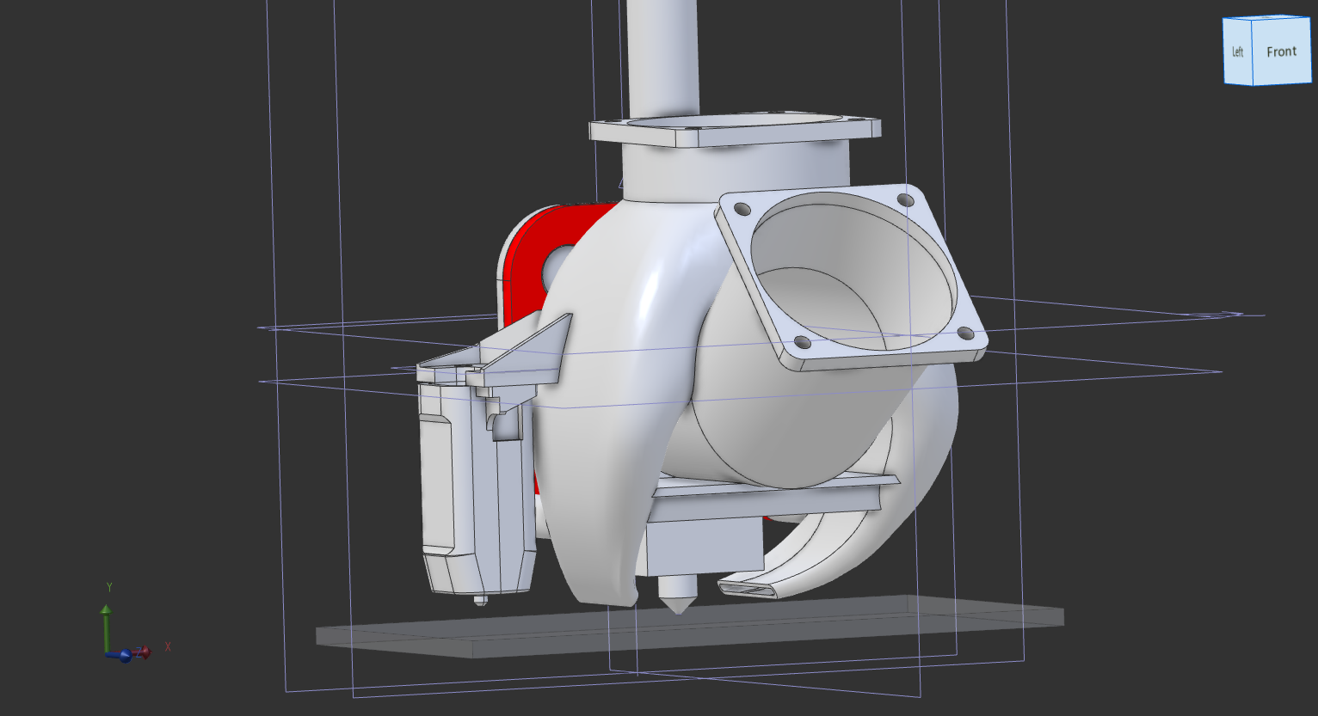Pick the lower-right screw hole on fan flange
The height and width of the screenshot is (716, 1318).
964,333
